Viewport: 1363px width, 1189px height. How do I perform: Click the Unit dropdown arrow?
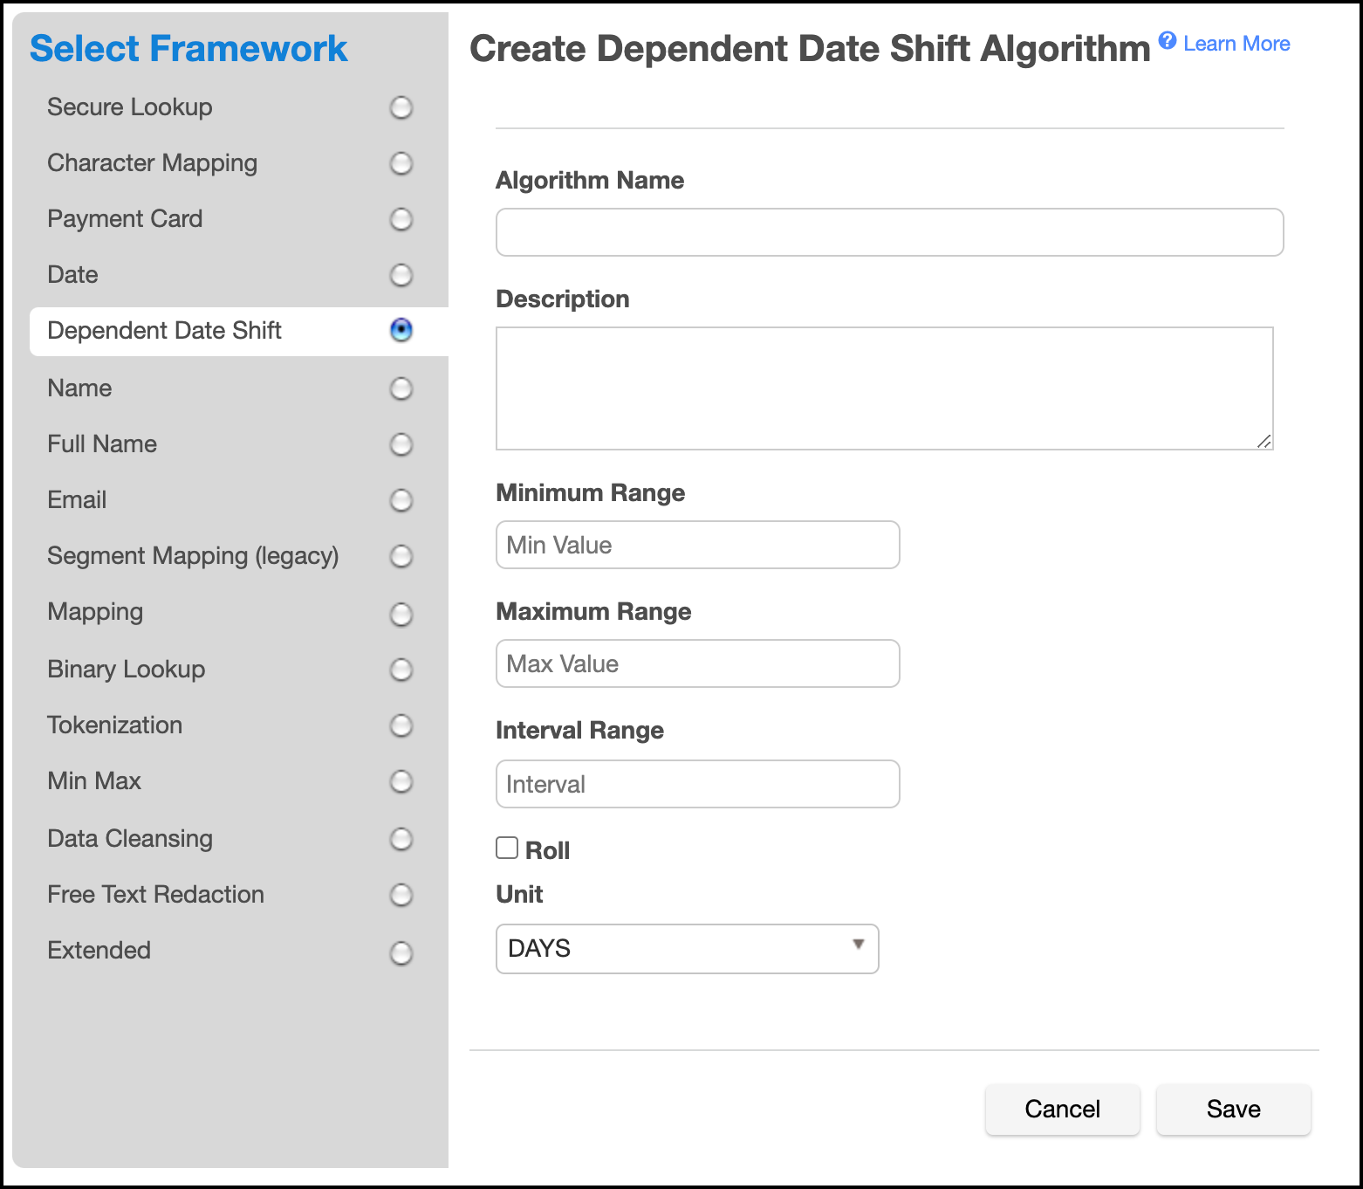858,945
